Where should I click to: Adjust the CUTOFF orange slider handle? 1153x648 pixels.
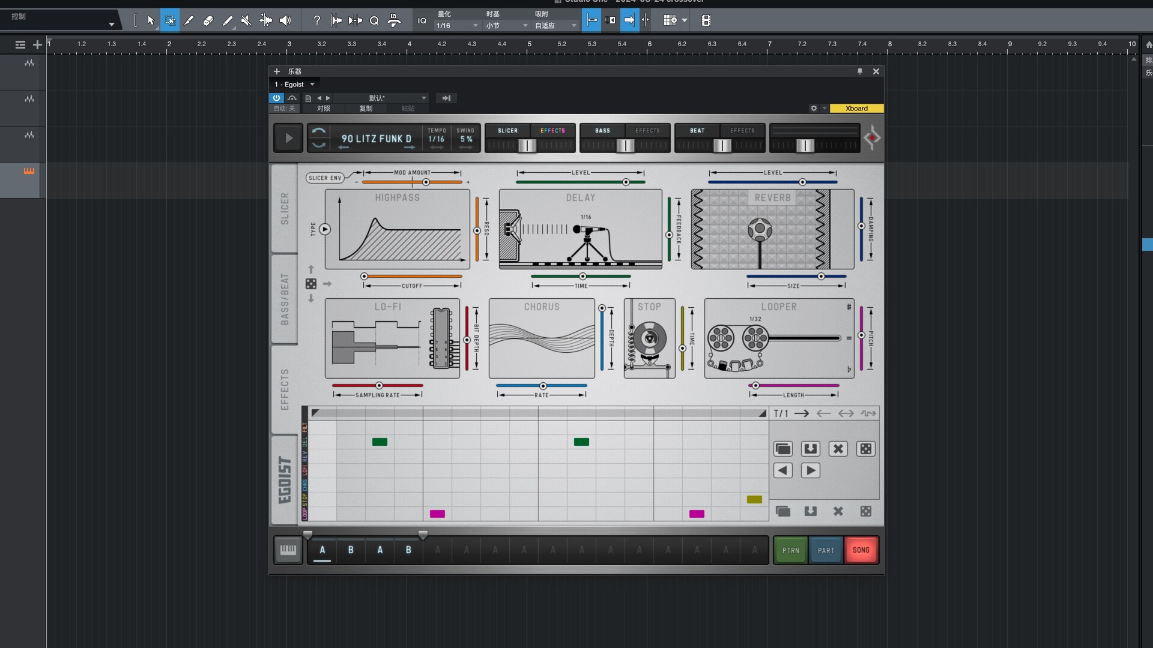[x=364, y=276]
